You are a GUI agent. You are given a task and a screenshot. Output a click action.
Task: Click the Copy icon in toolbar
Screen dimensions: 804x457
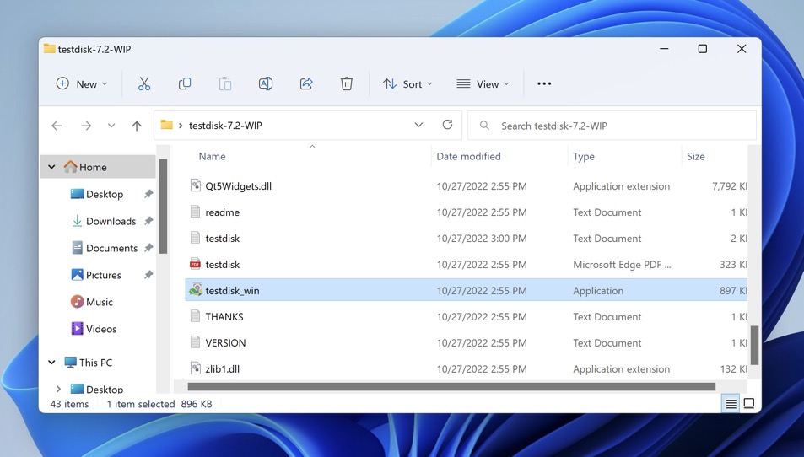pos(185,83)
